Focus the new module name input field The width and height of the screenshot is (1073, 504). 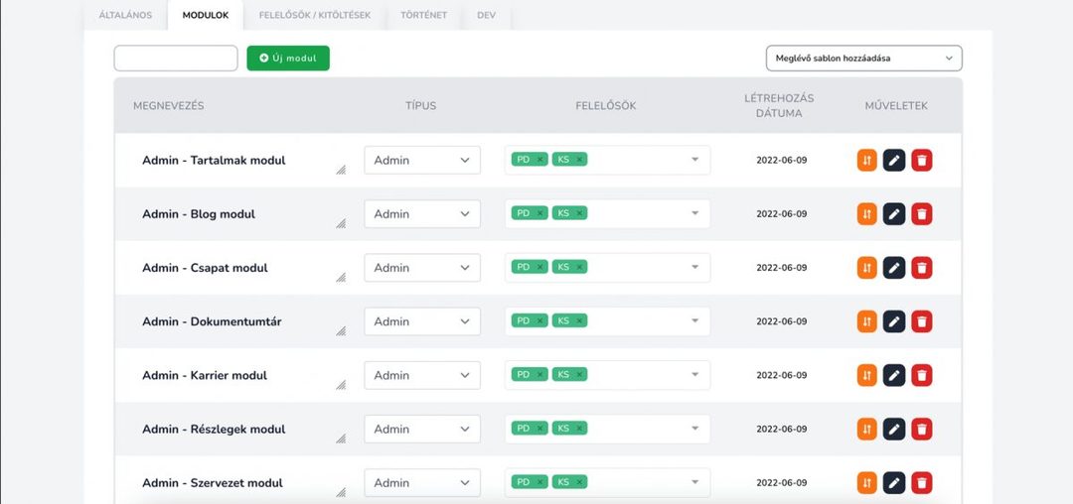[176, 59]
